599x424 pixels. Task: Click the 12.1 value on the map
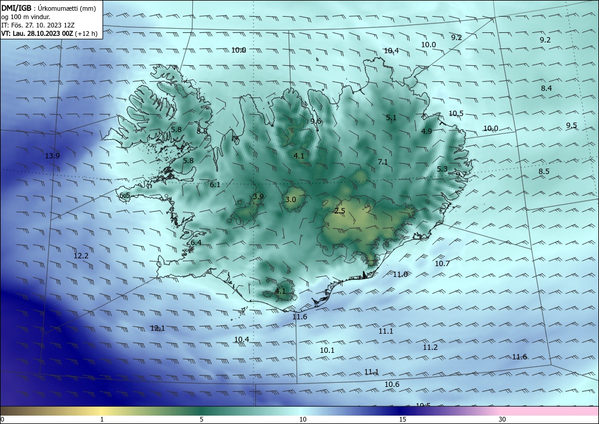pos(158,328)
